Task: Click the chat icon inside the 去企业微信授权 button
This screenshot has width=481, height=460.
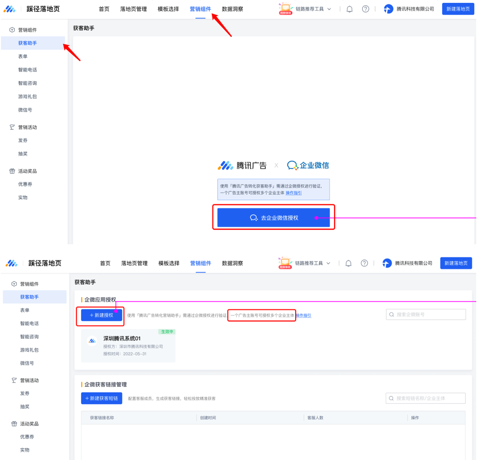Action: point(254,218)
